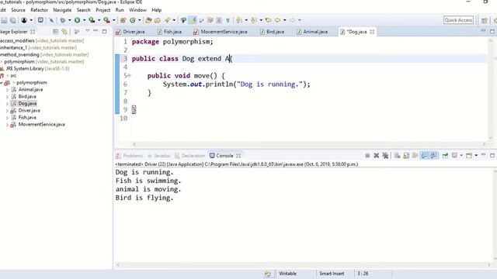Open the Navigate menu
The height and width of the screenshot is (279, 497).
(62, 10)
